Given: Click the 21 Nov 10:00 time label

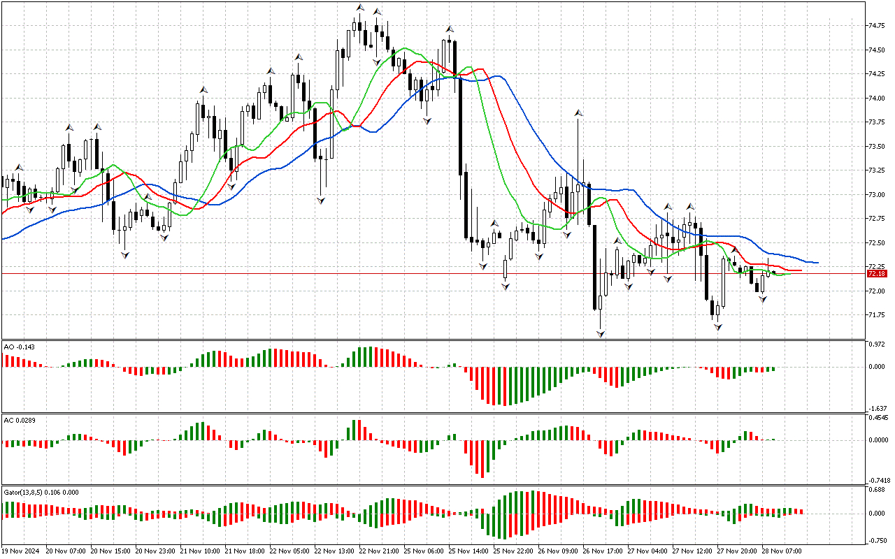Looking at the screenshot, I should [x=200, y=551].
